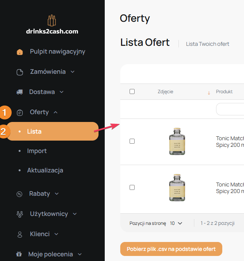Click the Moje polecenia gift icon
The image size is (244, 261).
19,254
